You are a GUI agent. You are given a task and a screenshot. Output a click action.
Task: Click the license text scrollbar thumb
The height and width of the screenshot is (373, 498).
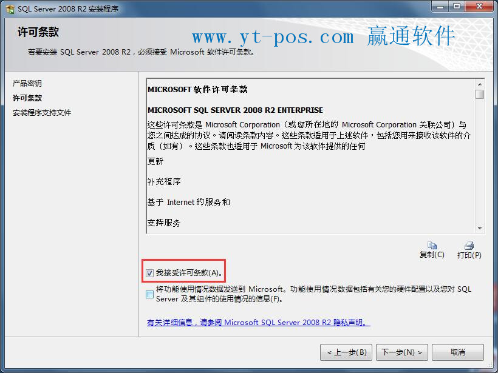click(x=480, y=94)
